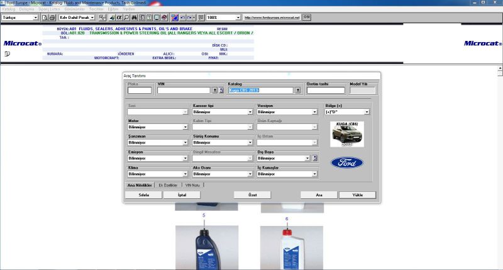
Task: Click the İptal cancel button
Action: (x=182, y=195)
